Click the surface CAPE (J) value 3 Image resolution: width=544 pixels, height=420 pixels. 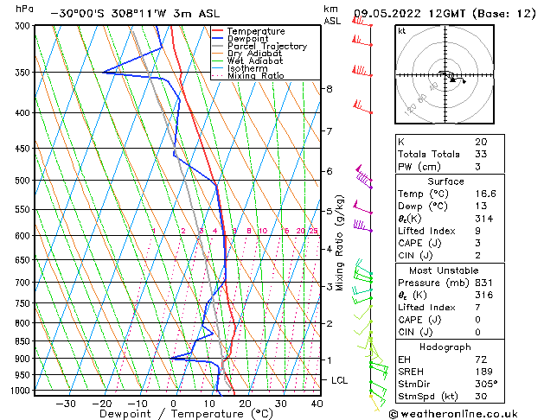(x=478, y=243)
